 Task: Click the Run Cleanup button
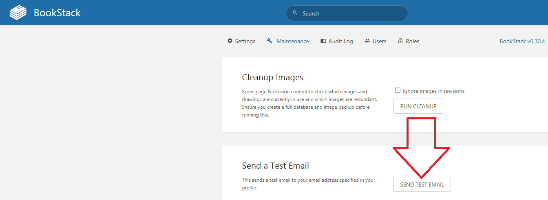click(x=418, y=106)
